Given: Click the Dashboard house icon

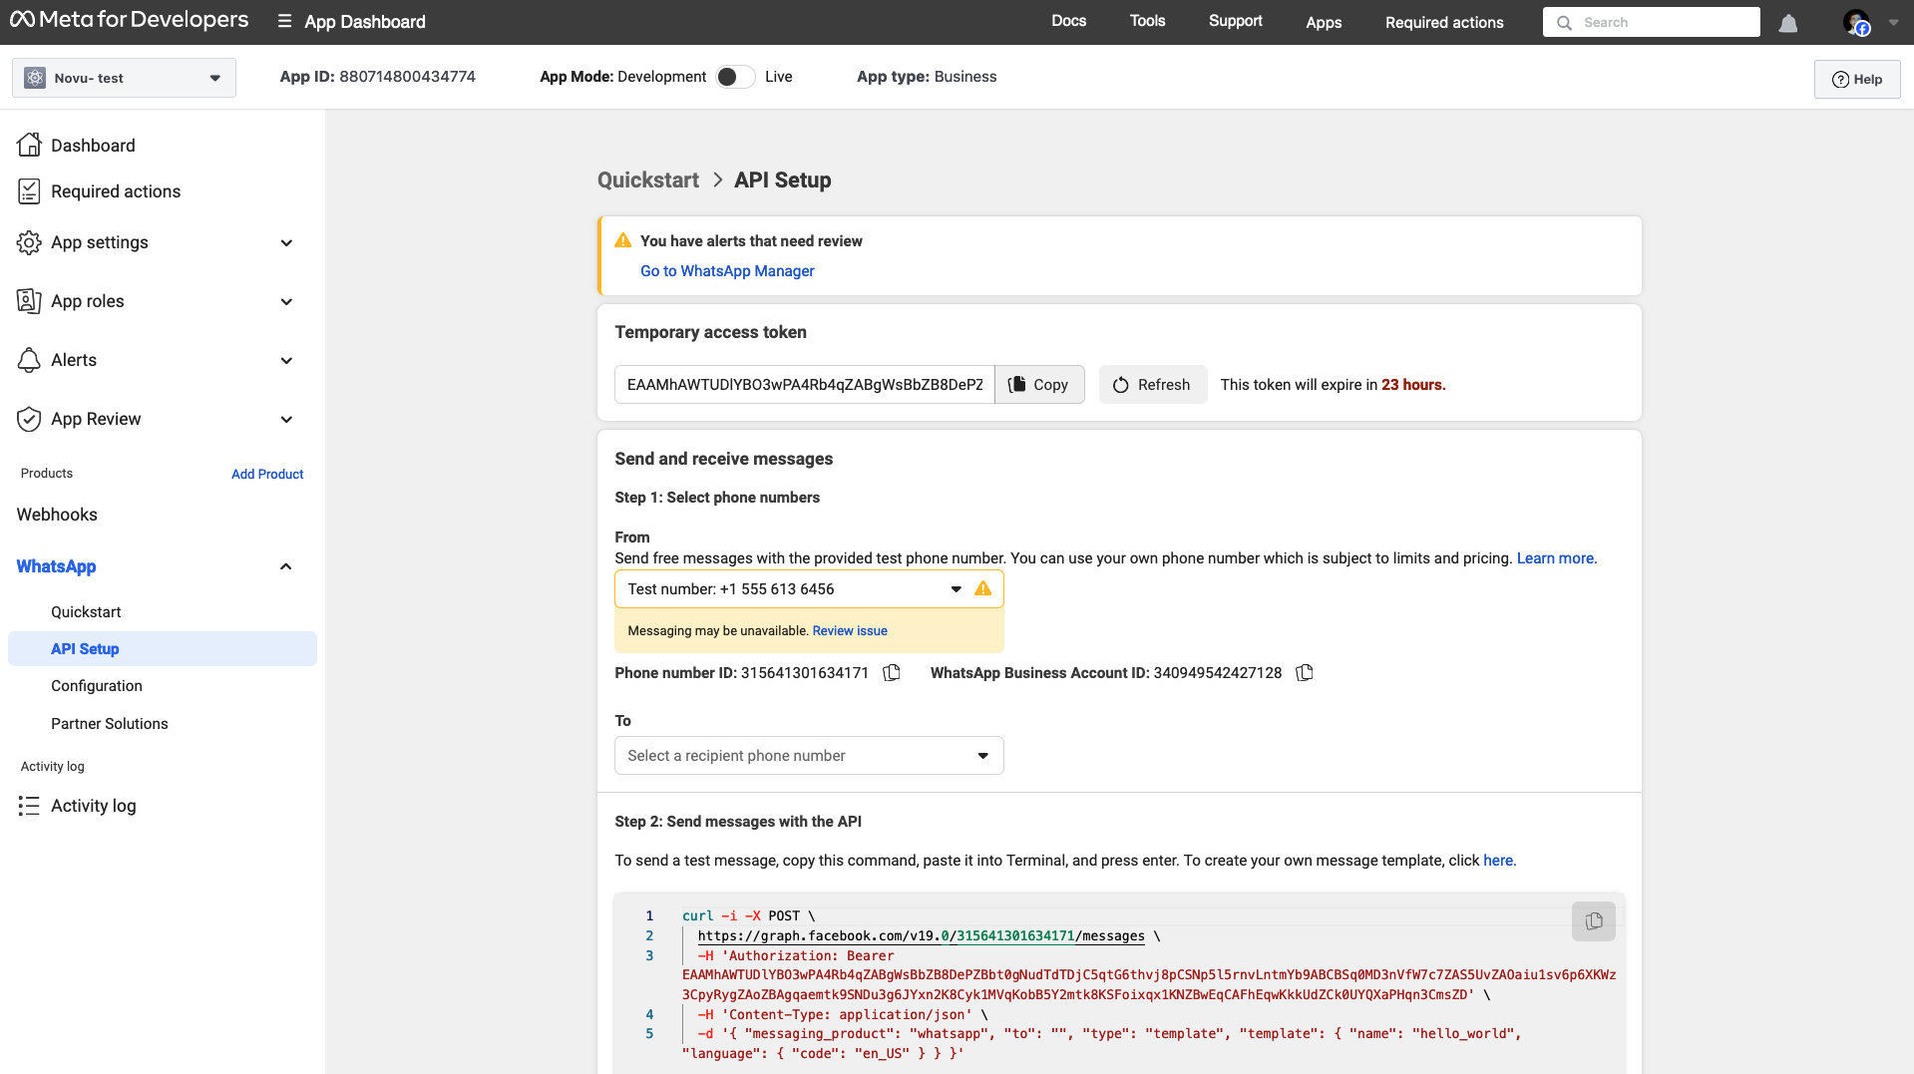Looking at the screenshot, I should [x=29, y=145].
